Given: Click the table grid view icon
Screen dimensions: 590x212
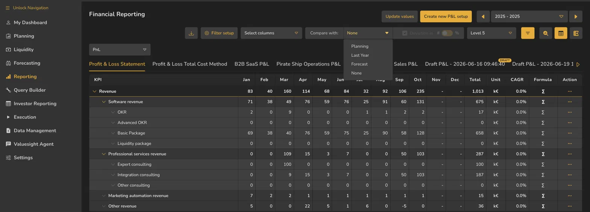Looking at the screenshot, I should 561,33.
